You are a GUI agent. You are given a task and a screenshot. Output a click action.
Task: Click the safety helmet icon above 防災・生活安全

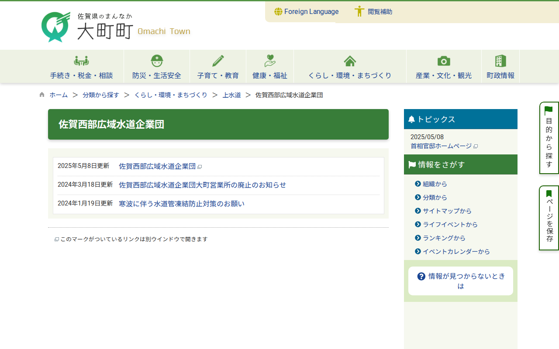pyautogui.click(x=157, y=61)
